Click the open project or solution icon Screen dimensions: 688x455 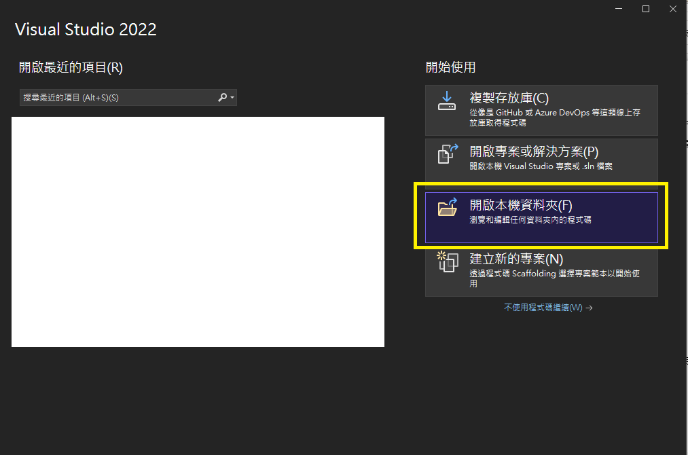448,154
